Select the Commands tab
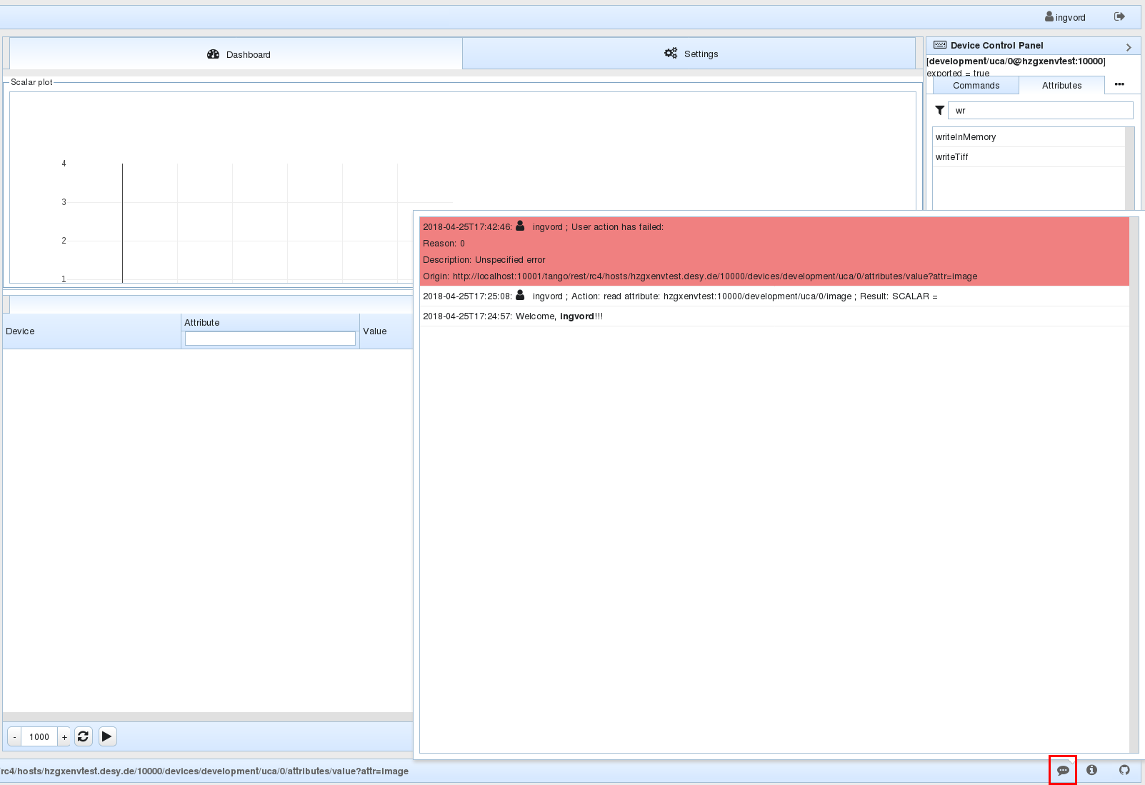Viewport: 1145px width, 785px height. tap(976, 85)
